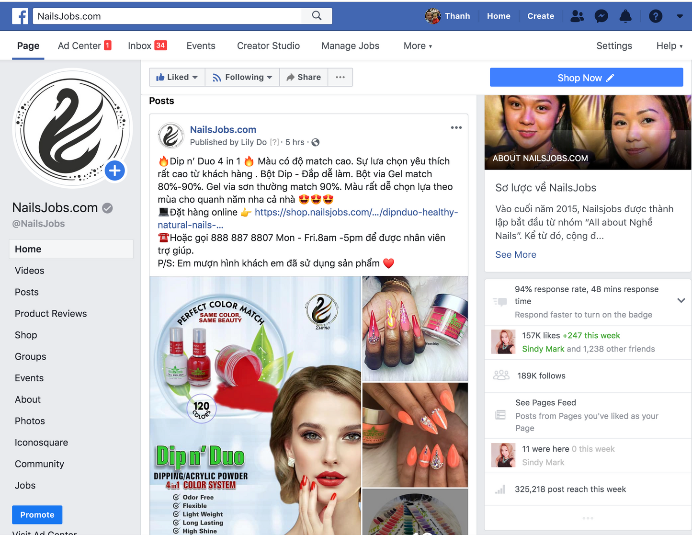Click the post's NailsJobs swan avatar
The image size is (692, 535).
pos(171,136)
